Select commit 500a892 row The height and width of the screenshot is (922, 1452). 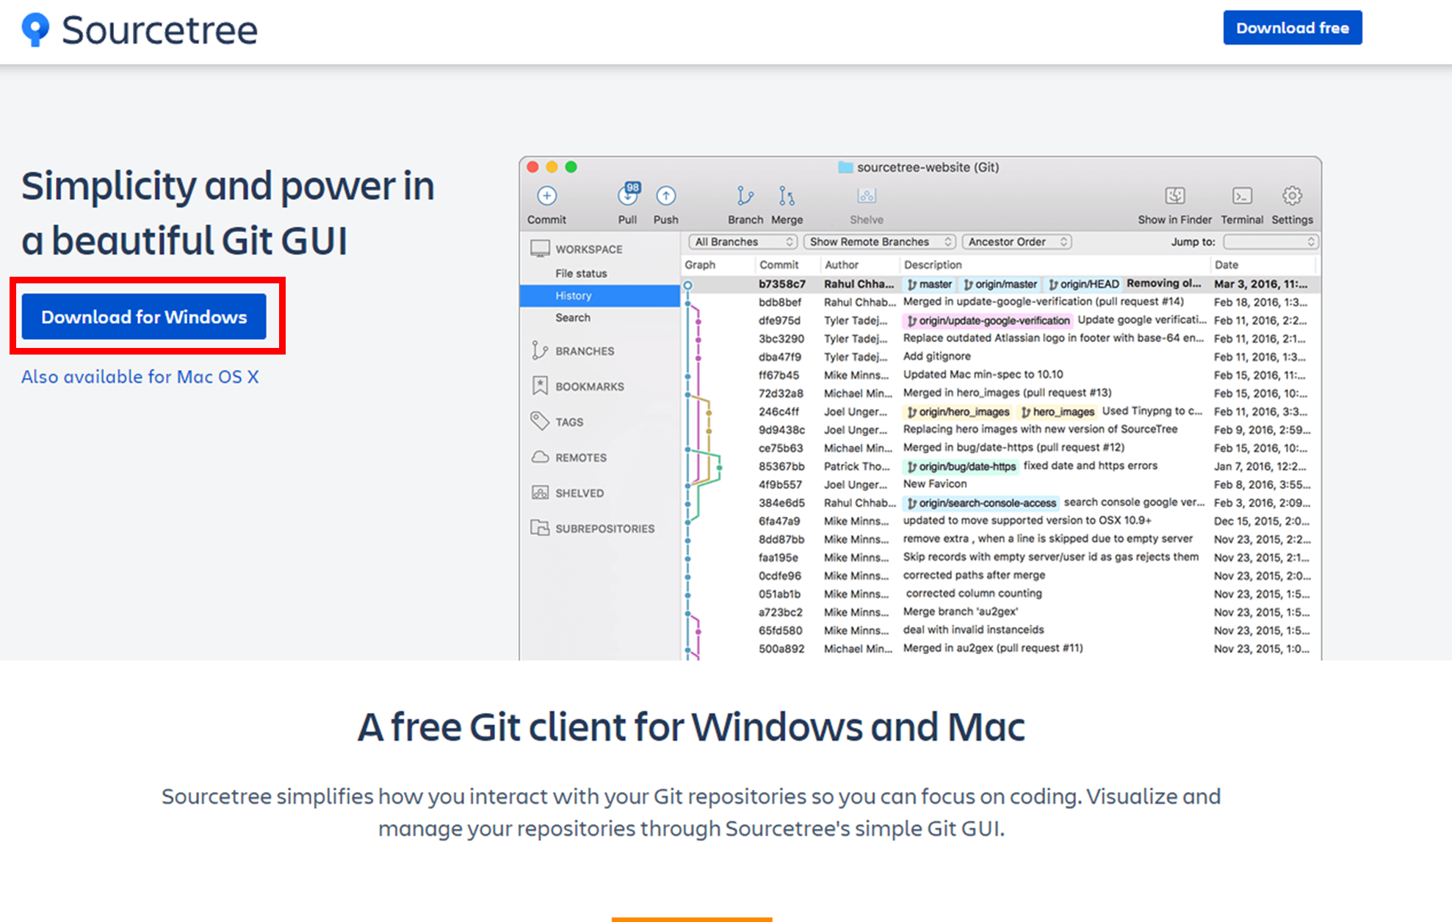click(1000, 649)
